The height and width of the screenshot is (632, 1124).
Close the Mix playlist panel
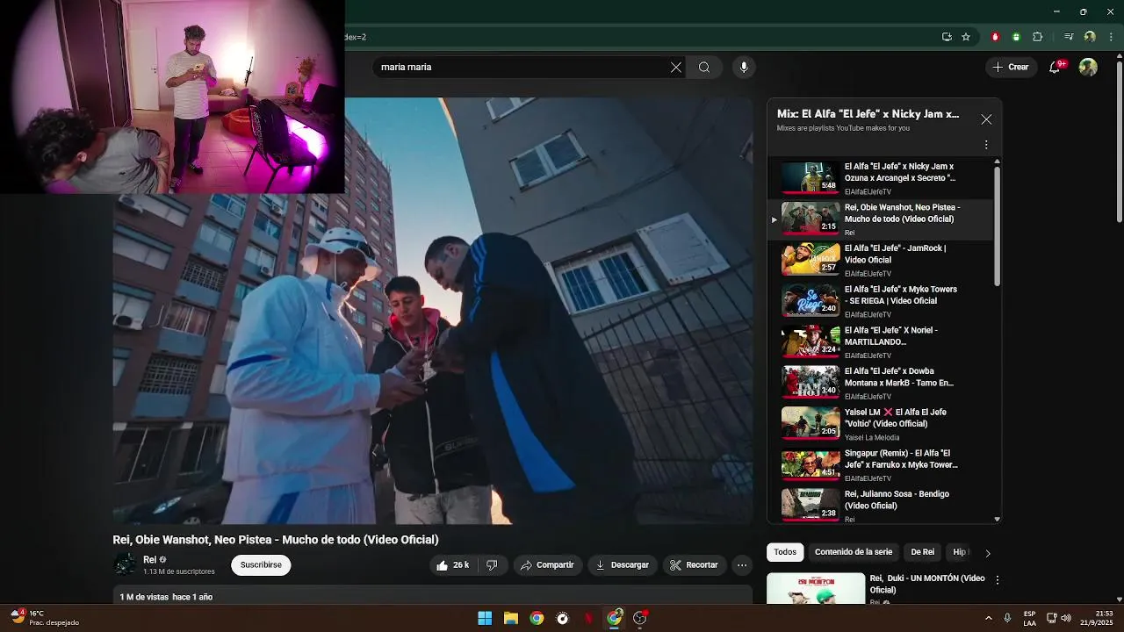986,119
